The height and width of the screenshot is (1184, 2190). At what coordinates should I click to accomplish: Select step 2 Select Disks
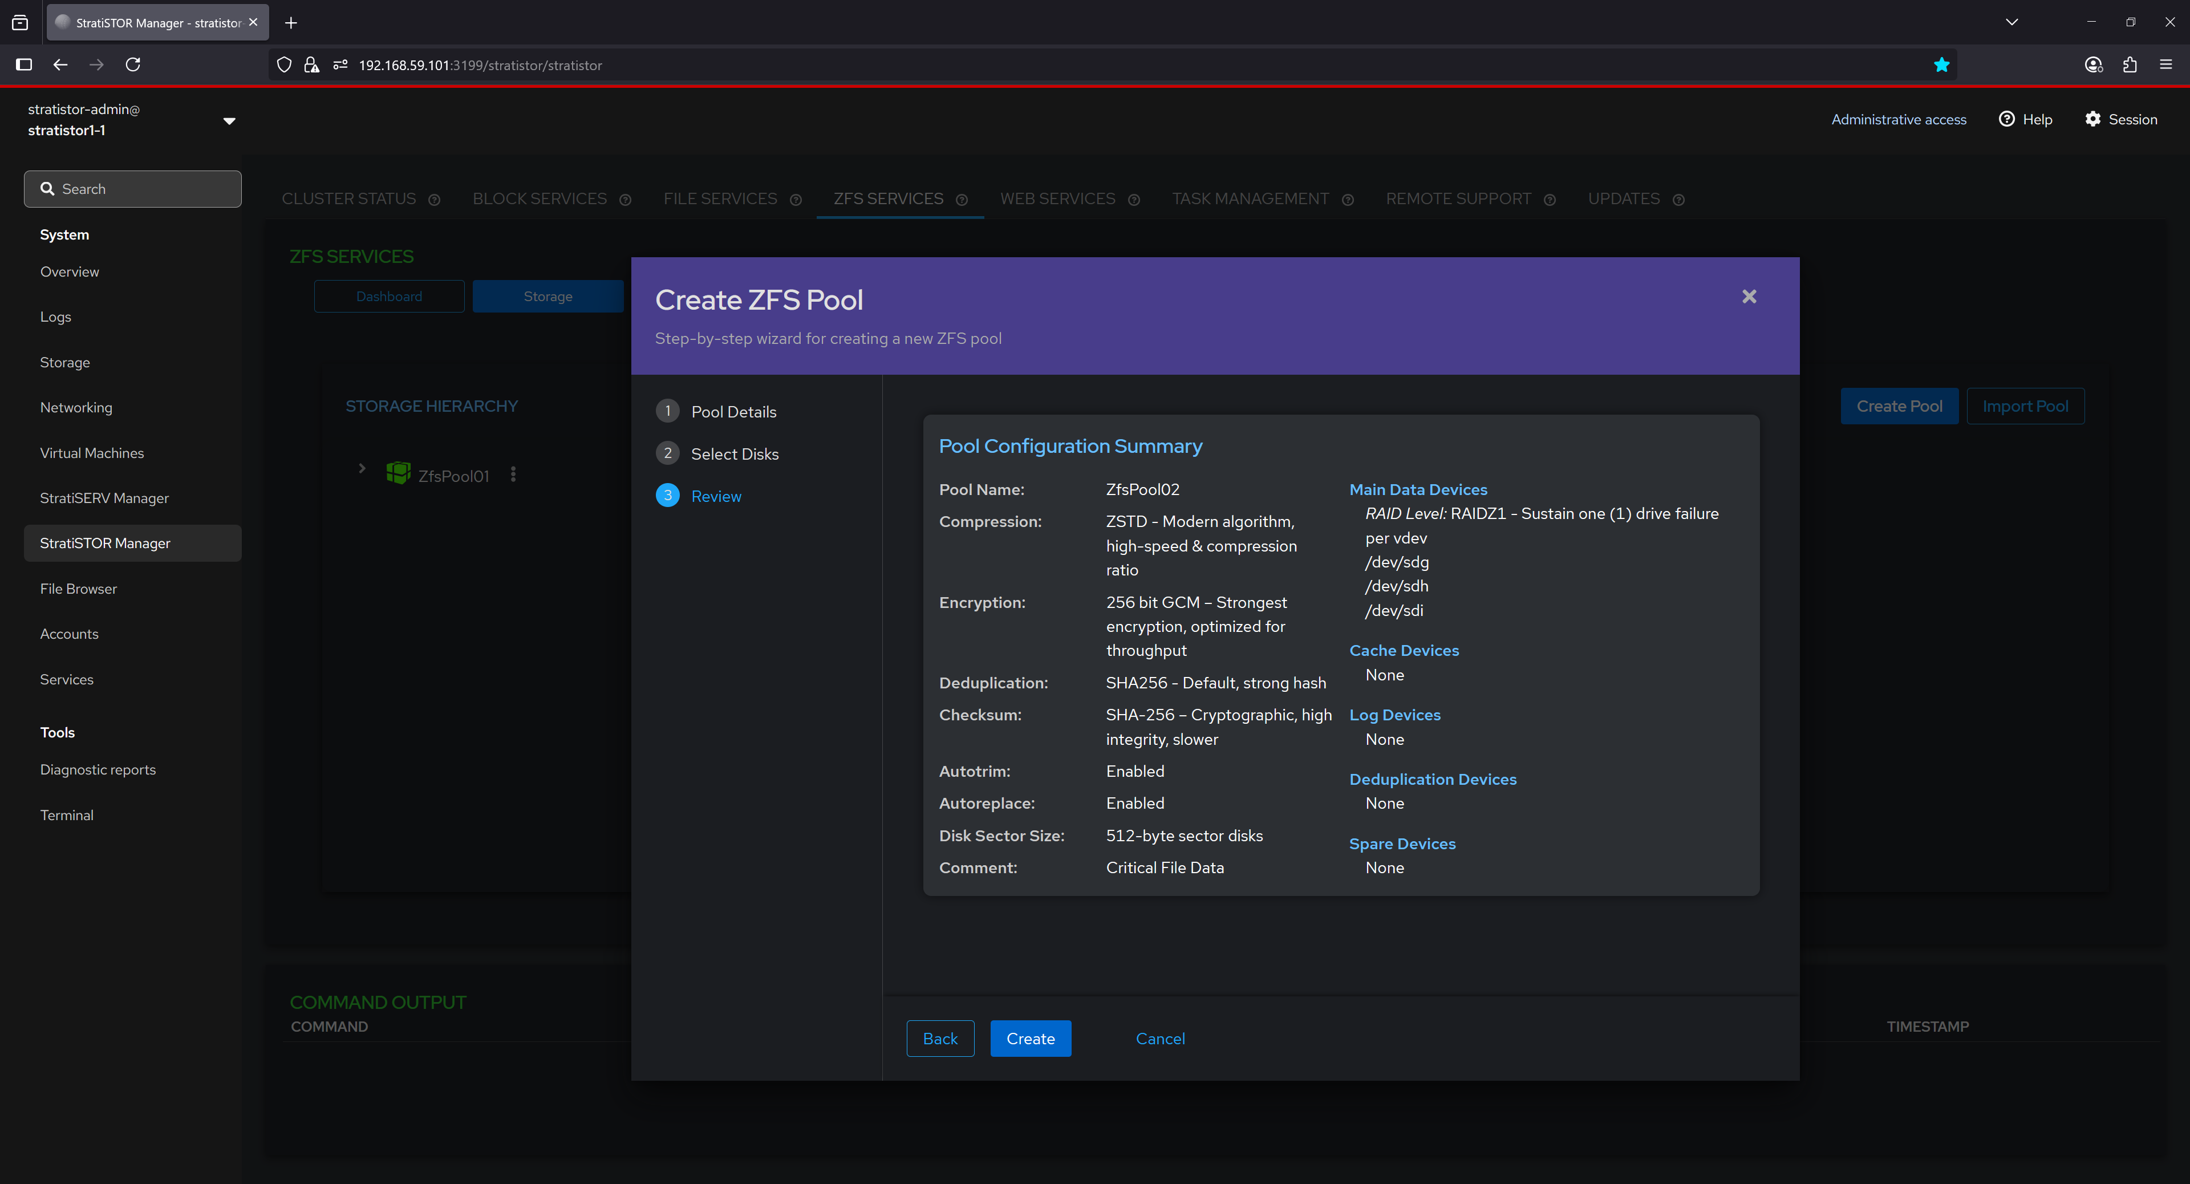point(733,454)
